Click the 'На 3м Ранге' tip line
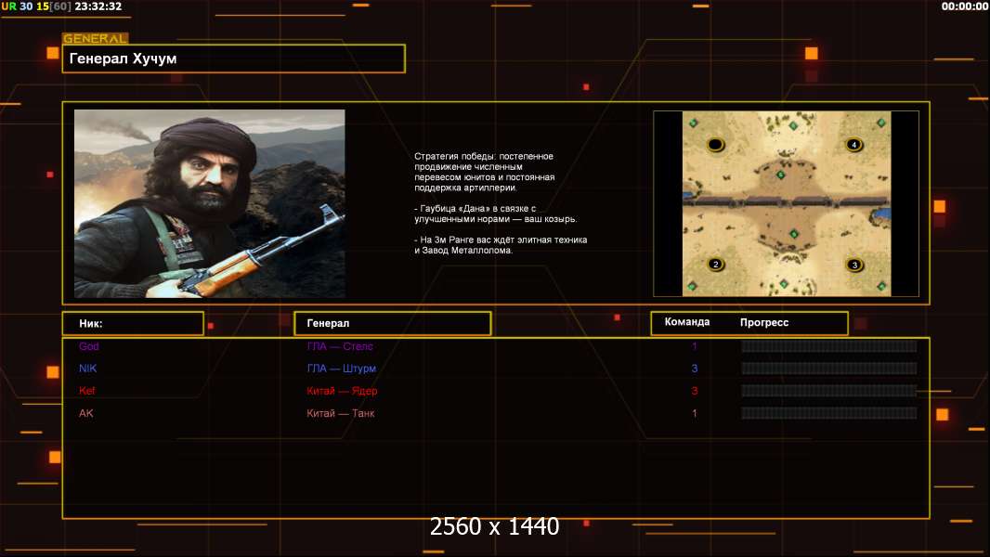This screenshot has width=990, height=557. pyautogui.click(x=501, y=245)
